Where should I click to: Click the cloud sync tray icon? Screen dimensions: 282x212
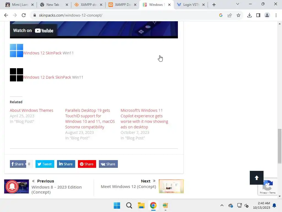point(231,205)
